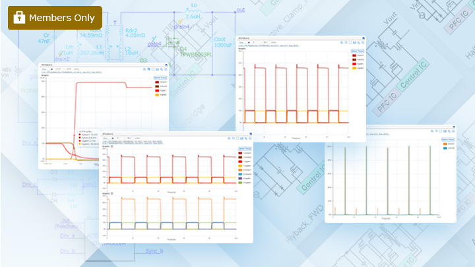Zoom in on the two-graph window toolbar

229,138
